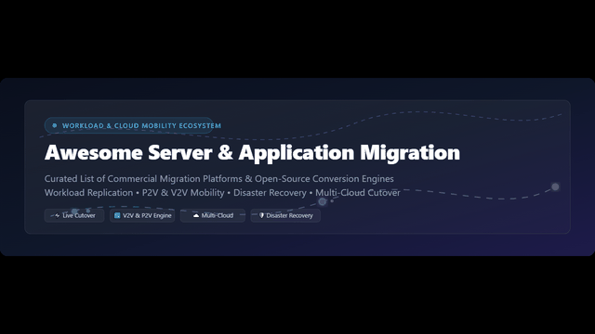The height and width of the screenshot is (334, 595).
Task: Click the cloud icon in Multi-Cloud
Action: (x=196, y=215)
